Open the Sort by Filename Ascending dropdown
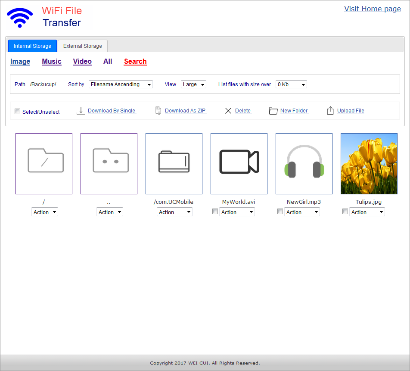The width and height of the screenshot is (410, 371). (x=121, y=84)
